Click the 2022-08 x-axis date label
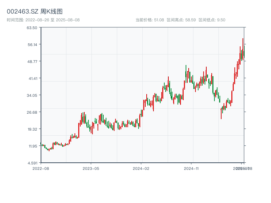Image resolution: width=271 pixels, height=203 pixels. [x=41, y=168]
